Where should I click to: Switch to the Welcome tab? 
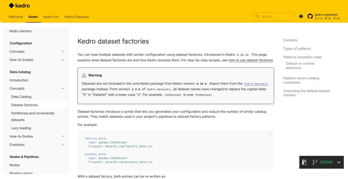click(16, 17)
